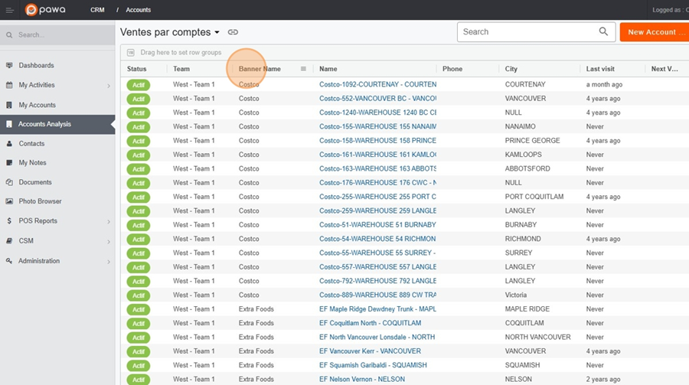Click the POS Reports dollar icon
689x385 pixels.
pos(9,220)
